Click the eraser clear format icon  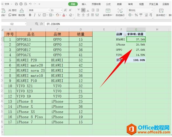click(x=70, y=15)
